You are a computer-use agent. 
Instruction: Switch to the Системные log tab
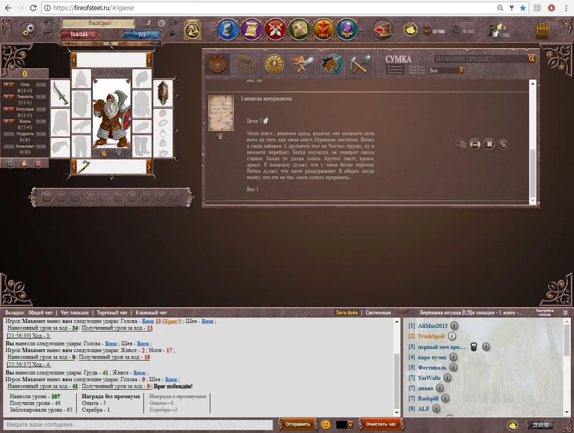(x=378, y=313)
